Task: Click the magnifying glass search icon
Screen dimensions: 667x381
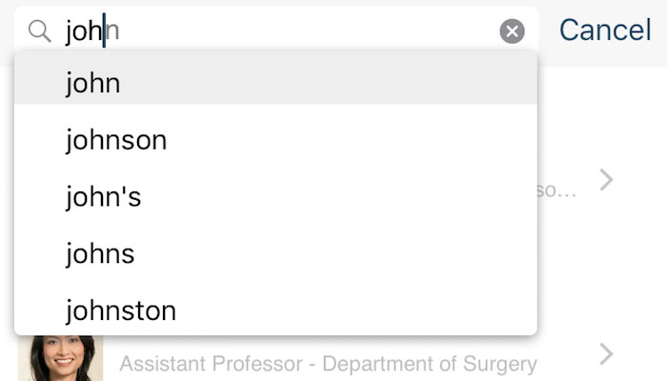Action: pos(40,31)
